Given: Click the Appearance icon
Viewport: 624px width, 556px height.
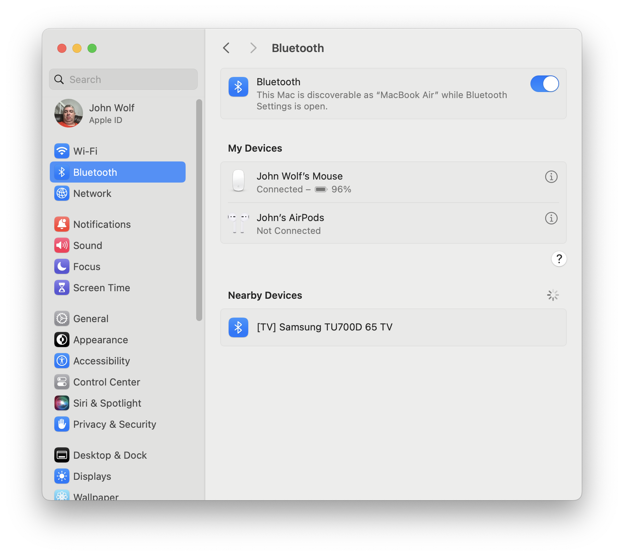Looking at the screenshot, I should tap(62, 339).
